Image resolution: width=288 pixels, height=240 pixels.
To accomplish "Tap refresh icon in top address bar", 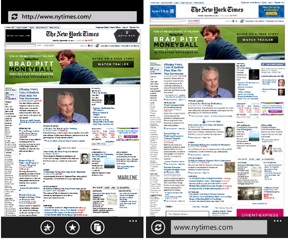I will [14, 16].
